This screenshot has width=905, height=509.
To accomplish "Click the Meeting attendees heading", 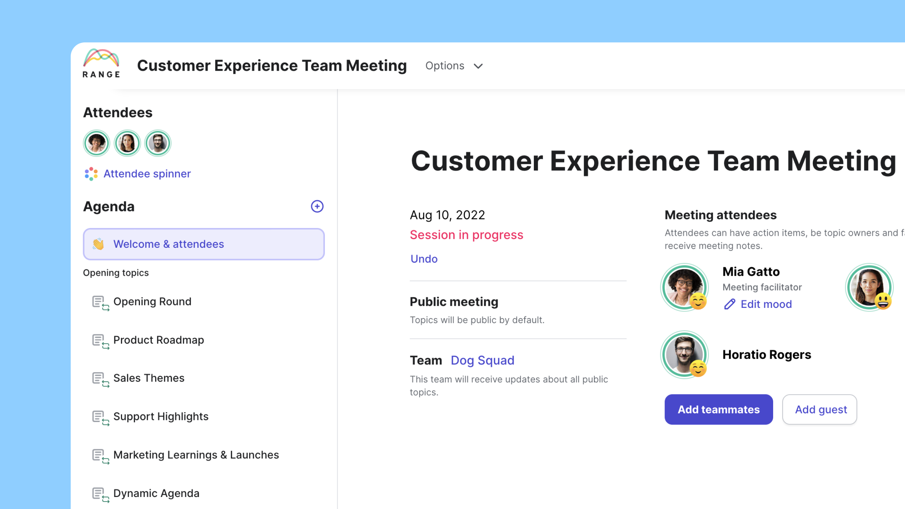I will (x=720, y=215).
